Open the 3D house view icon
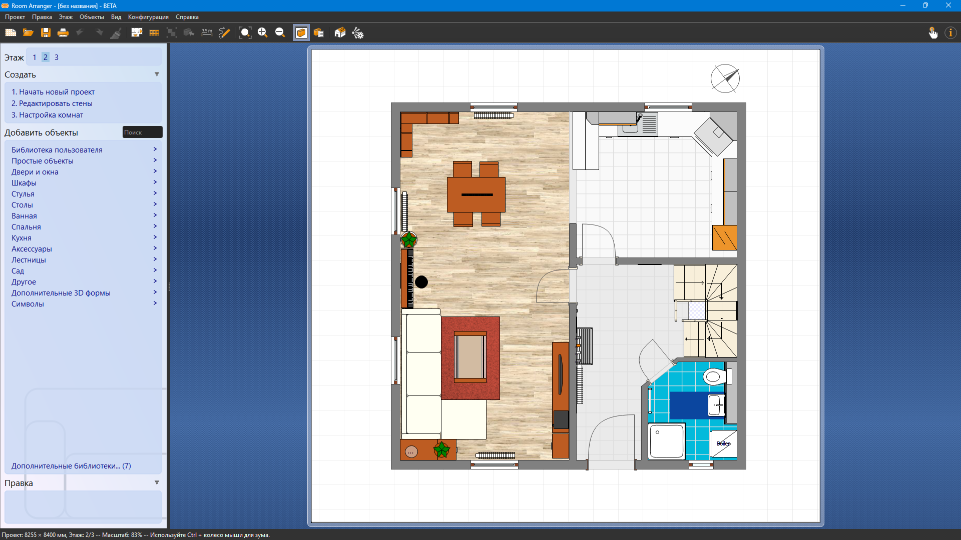Screen dimensions: 961x540 point(340,33)
